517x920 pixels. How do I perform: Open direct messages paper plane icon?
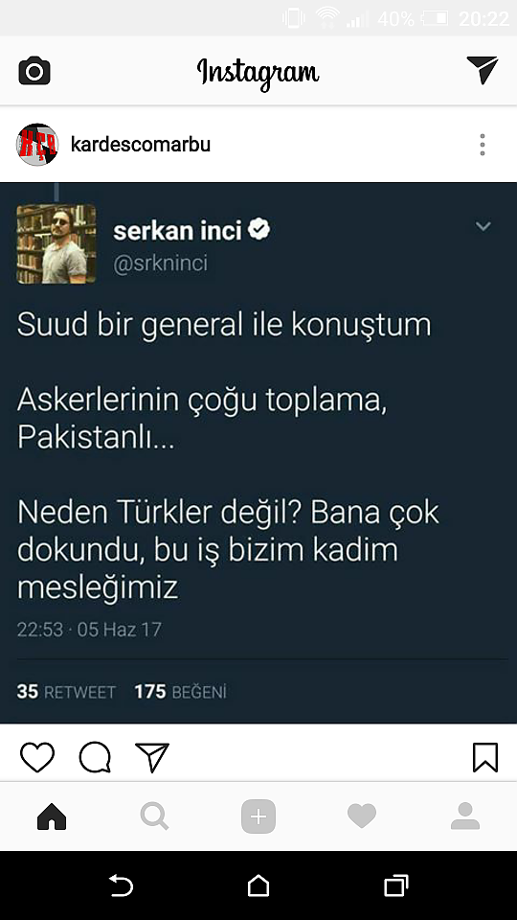click(482, 70)
